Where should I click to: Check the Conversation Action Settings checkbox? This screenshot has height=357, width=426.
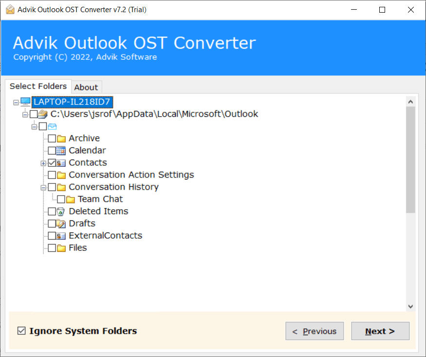52,175
